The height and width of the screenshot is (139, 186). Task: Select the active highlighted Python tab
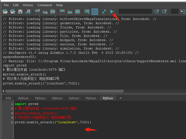108,98
